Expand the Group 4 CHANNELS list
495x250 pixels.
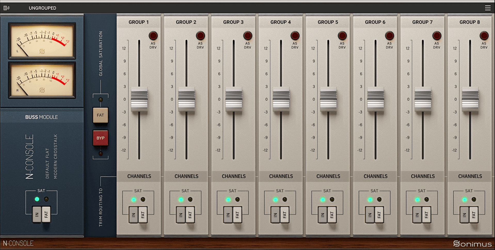(281, 176)
